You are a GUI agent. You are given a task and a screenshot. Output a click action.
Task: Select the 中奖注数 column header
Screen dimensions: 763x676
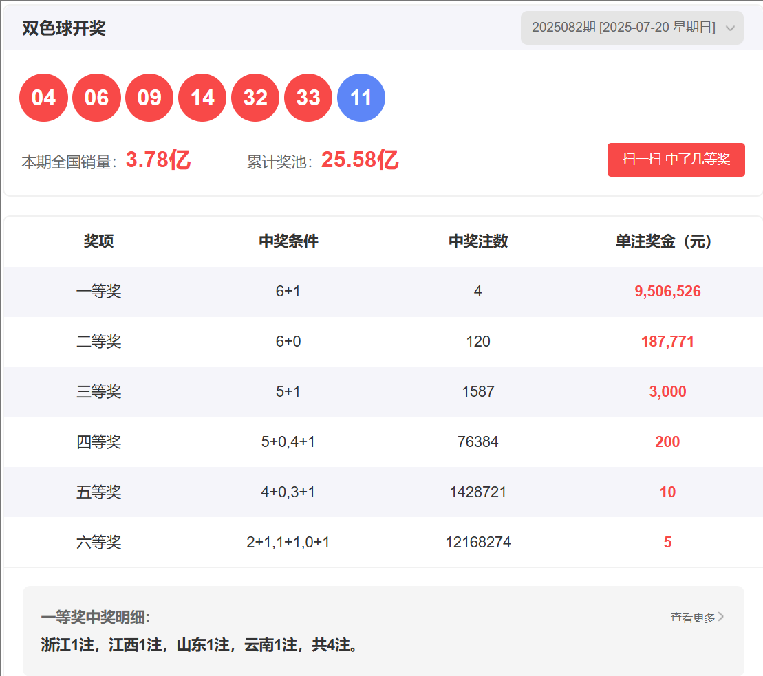478,241
